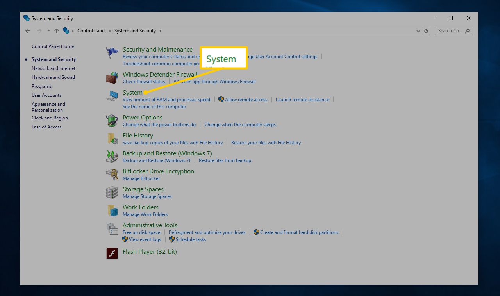Image resolution: width=500 pixels, height=296 pixels.
Task: Click Launch remote assistance
Action: [302, 100]
